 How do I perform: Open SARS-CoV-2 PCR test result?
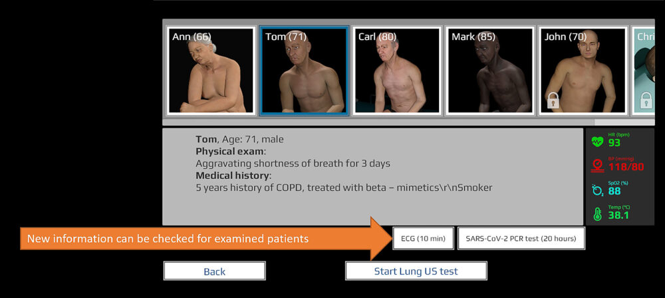(x=521, y=238)
